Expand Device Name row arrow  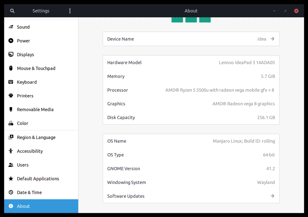(x=272, y=39)
